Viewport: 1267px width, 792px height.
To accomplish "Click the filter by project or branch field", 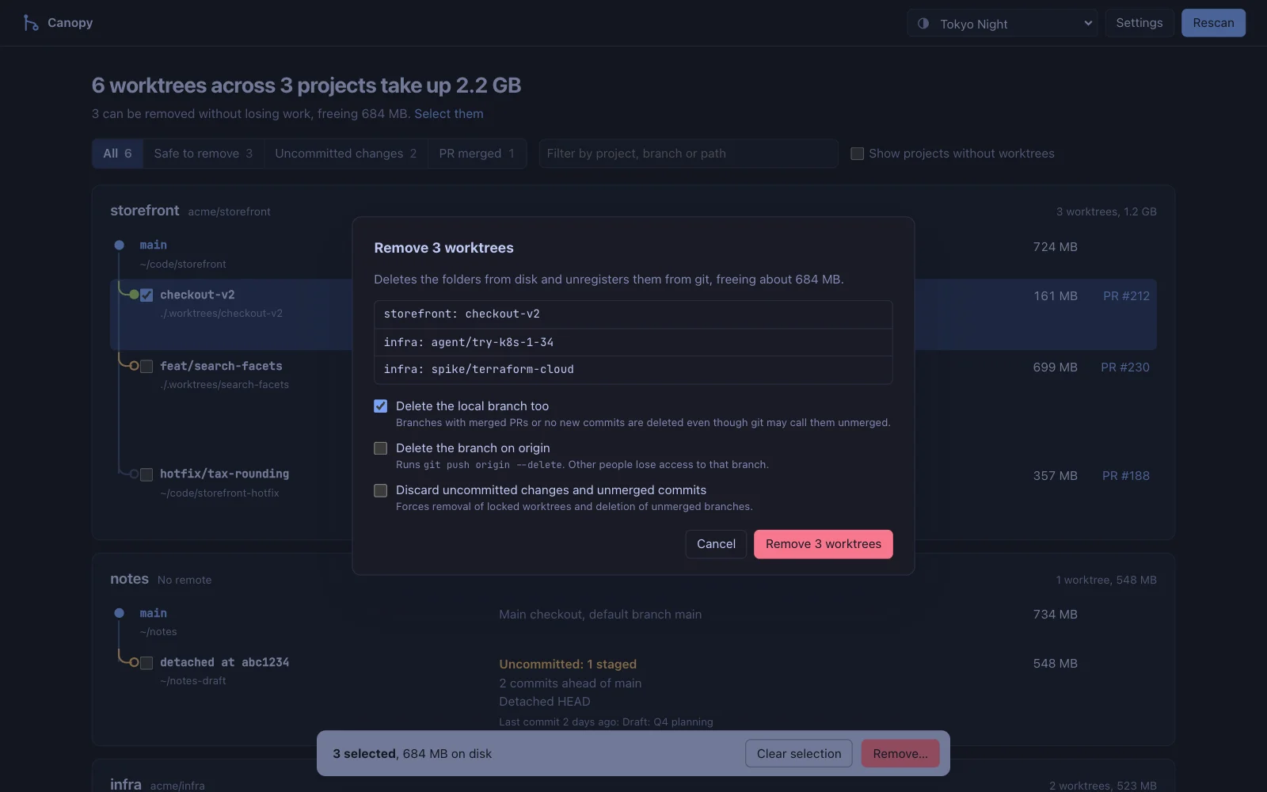I will coord(688,154).
